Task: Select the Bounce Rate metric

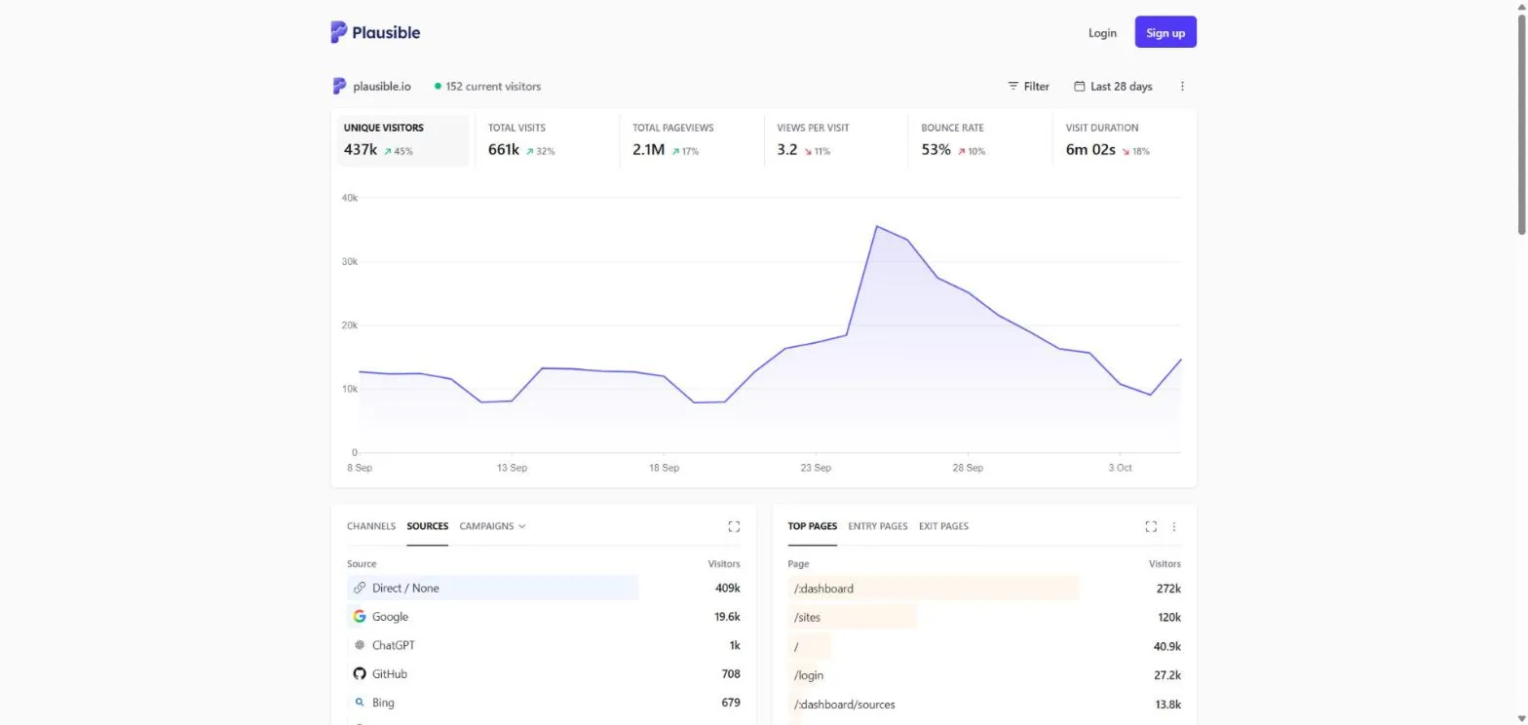Action: (980, 140)
